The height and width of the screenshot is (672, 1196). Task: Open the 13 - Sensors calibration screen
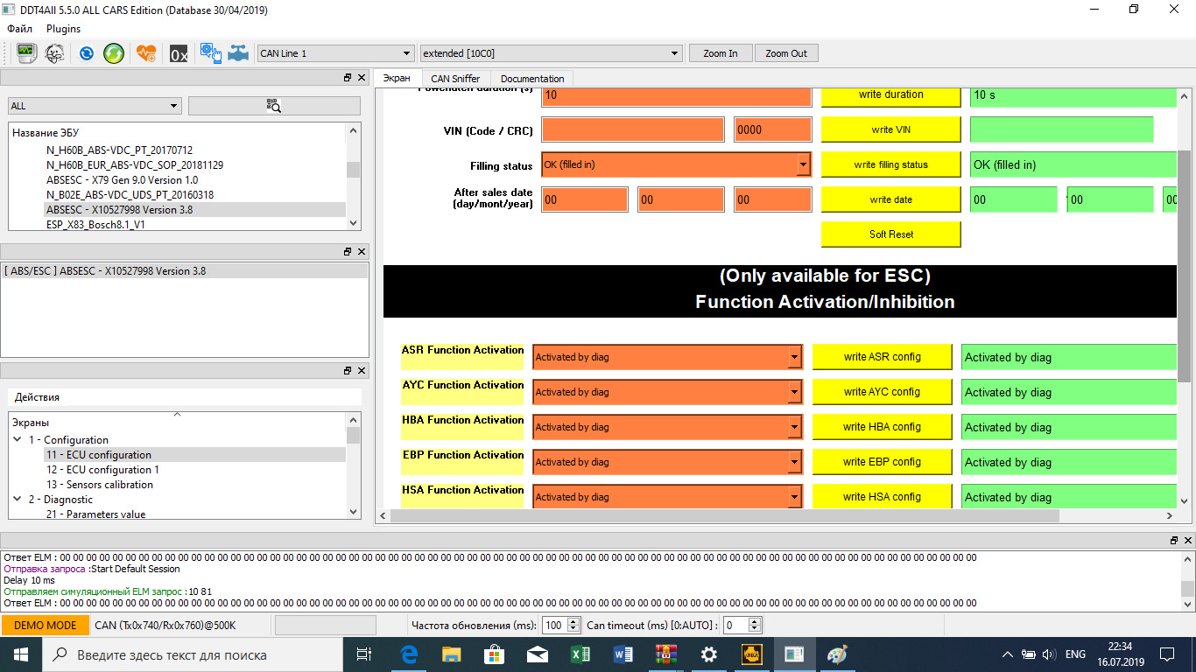pyautogui.click(x=99, y=485)
